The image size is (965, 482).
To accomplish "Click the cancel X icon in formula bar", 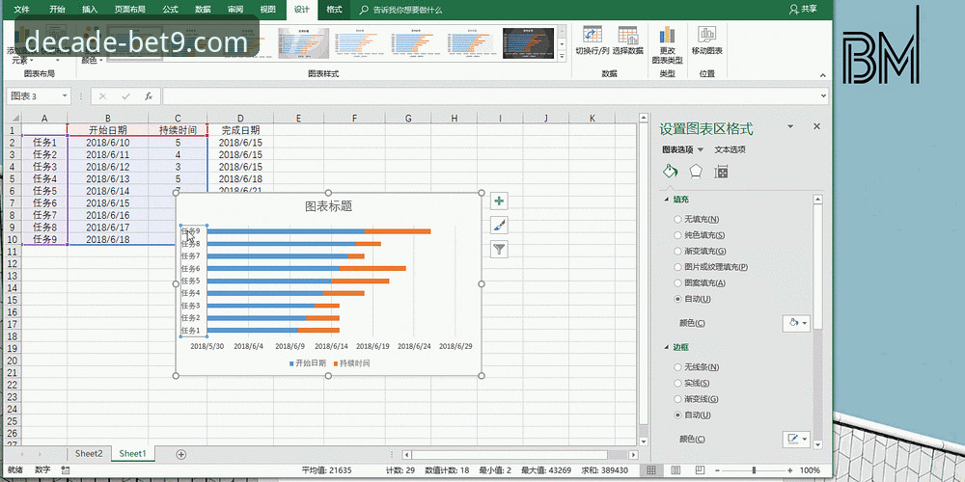I will click(x=103, y=96).
